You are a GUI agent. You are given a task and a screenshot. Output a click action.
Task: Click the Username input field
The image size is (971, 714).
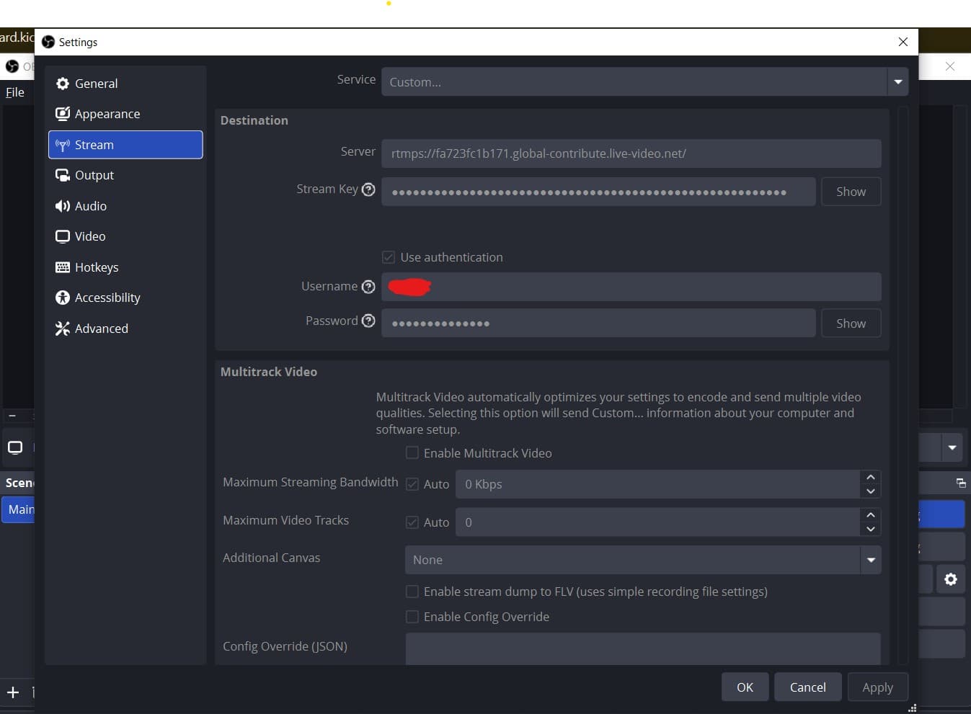click(x=631, y=287)
